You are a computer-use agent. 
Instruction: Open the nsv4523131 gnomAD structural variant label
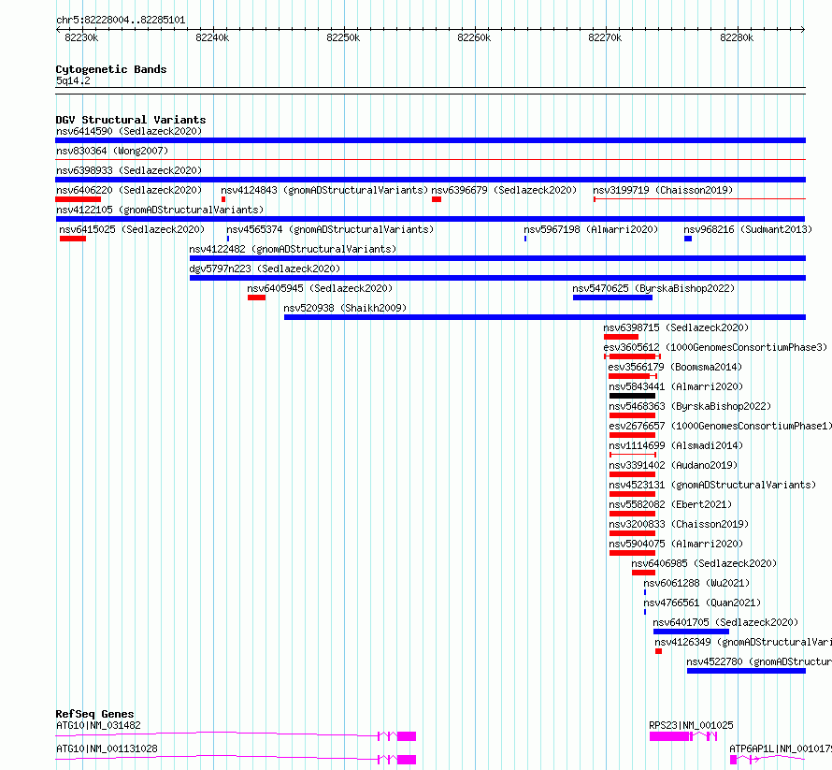tap(712, 485)
